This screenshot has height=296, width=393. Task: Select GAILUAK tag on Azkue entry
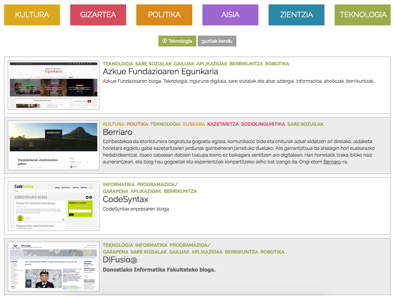(x=184, y=64)
